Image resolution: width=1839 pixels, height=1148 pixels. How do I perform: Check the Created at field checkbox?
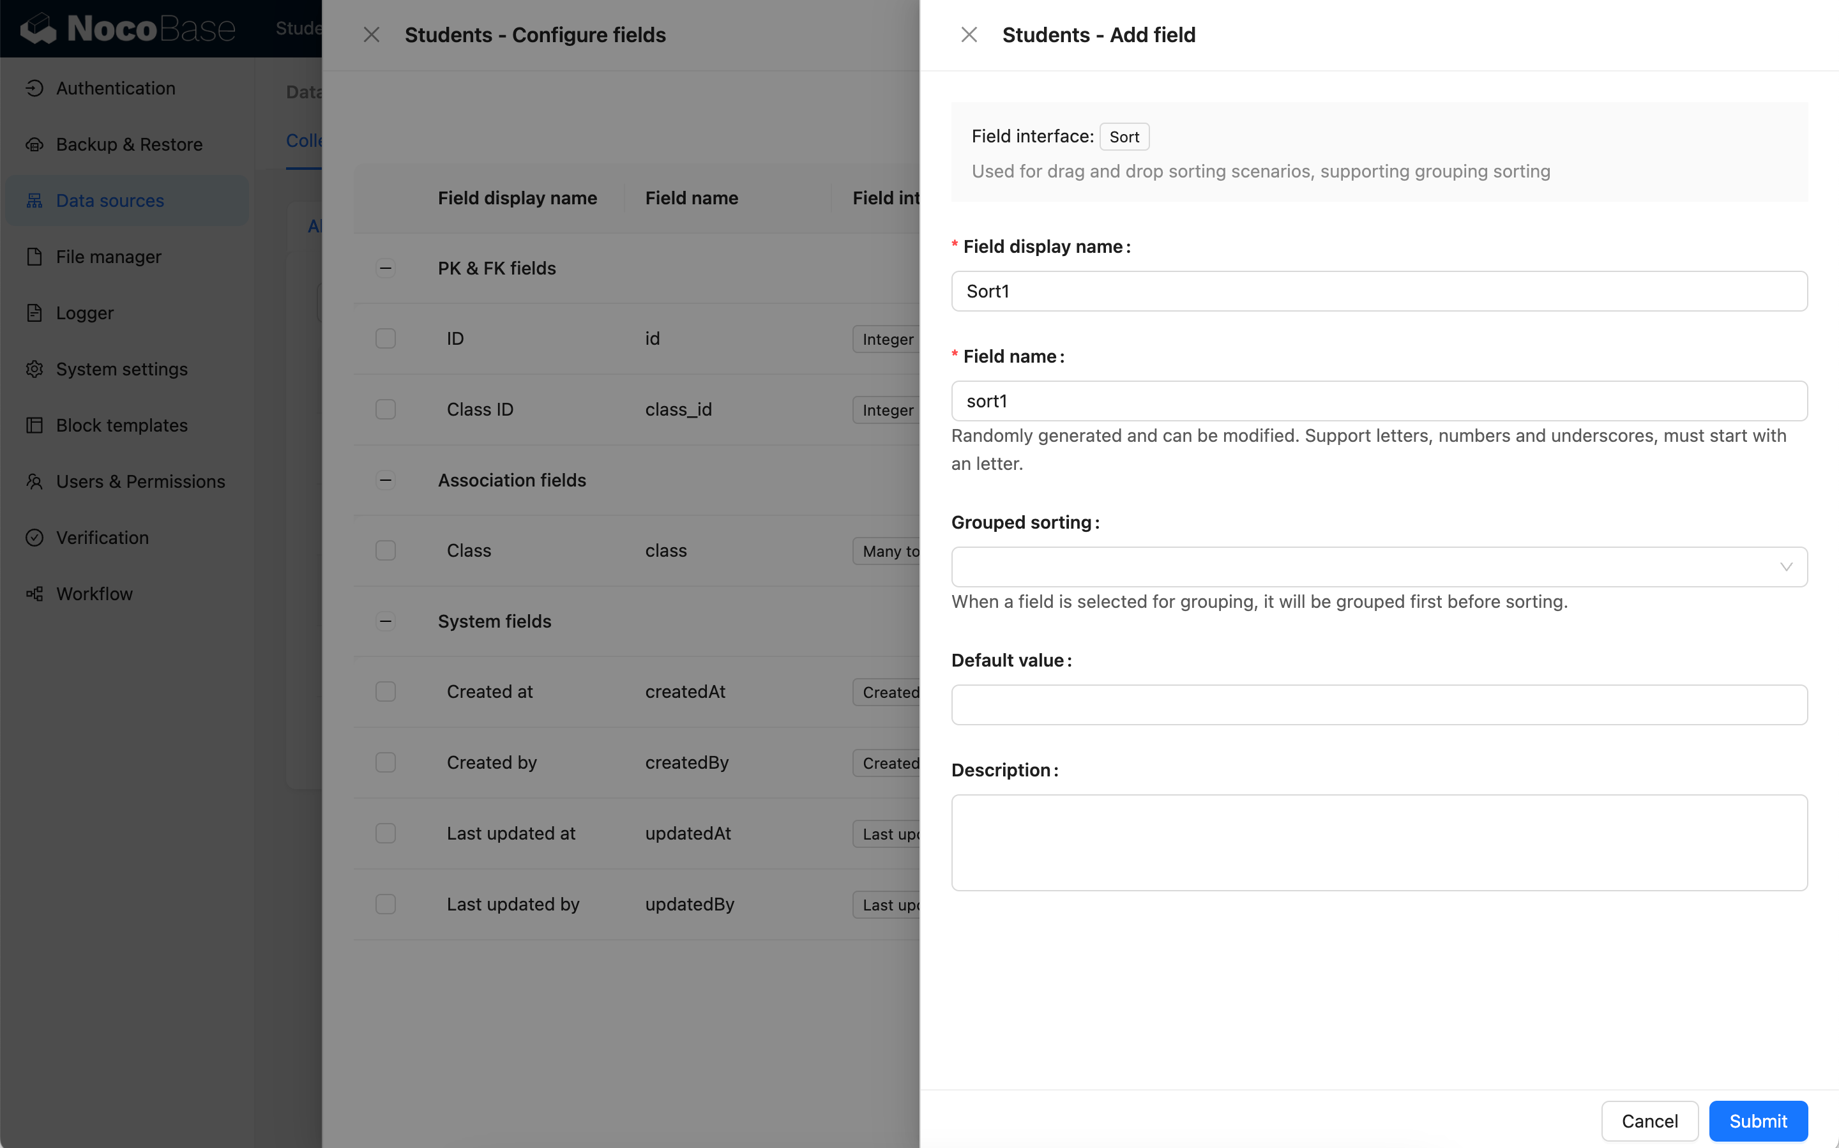tap(386, 691)
